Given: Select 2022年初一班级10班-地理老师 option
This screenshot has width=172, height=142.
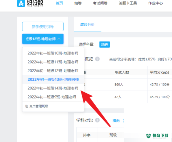Looking at the screenshot, I should coord(53,53).
